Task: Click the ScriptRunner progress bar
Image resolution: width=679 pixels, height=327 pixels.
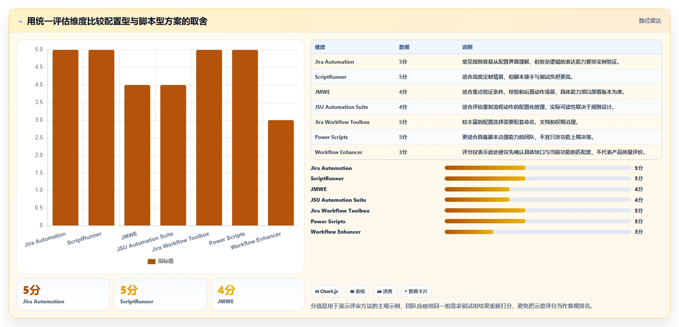Action: click(x=538, y=179)
